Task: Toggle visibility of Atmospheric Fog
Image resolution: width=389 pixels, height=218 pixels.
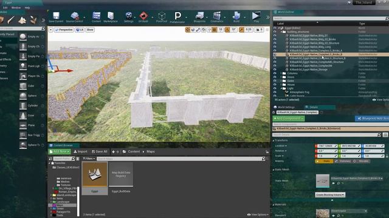Action: pos(275,92)
